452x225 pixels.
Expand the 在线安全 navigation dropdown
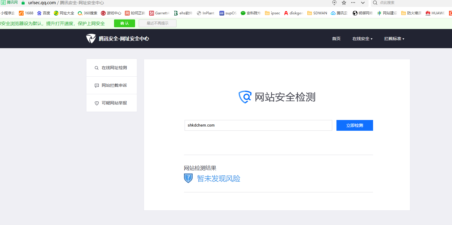(x=362, y=39)
